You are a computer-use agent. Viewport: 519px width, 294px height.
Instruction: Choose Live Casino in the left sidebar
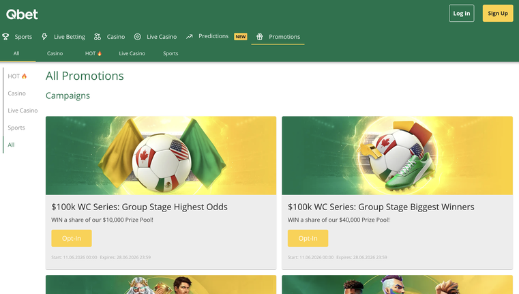tap(23, 111)
